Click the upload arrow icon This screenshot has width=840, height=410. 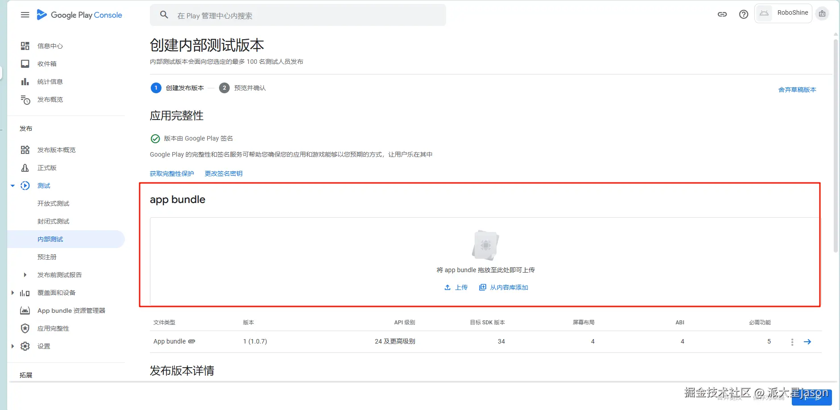tap(447, 287)
